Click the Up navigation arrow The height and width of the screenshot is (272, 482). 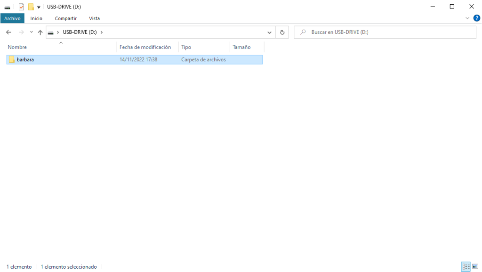[x=40, y=32]
